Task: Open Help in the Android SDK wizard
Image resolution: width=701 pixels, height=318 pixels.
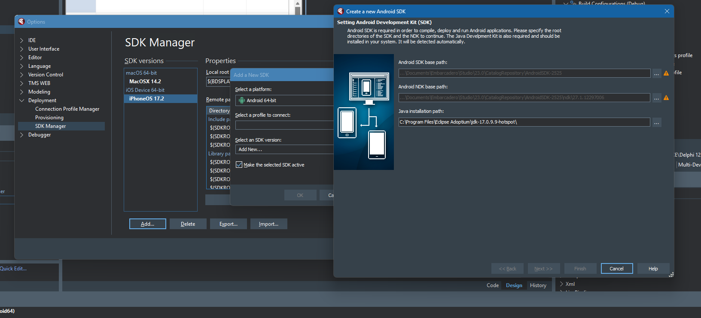Action: 653,269
